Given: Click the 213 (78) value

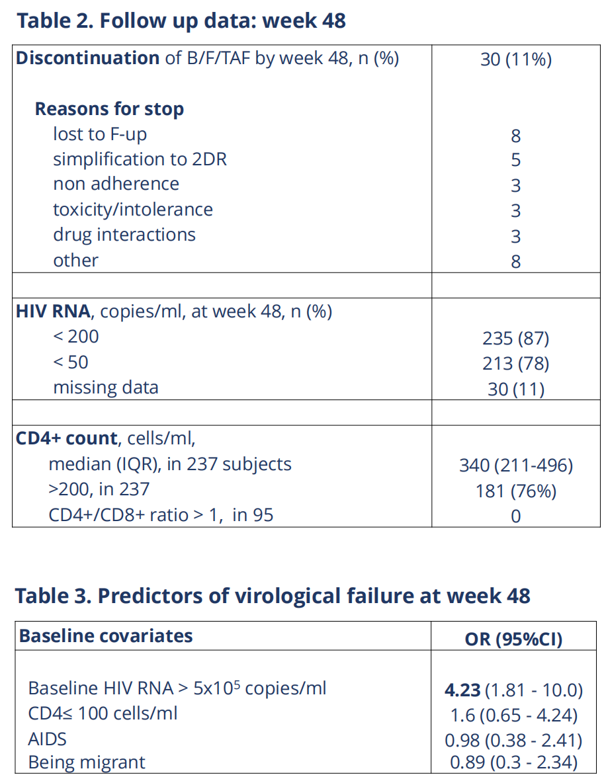Looking at the screenshot, I should (x=516, y=364).
